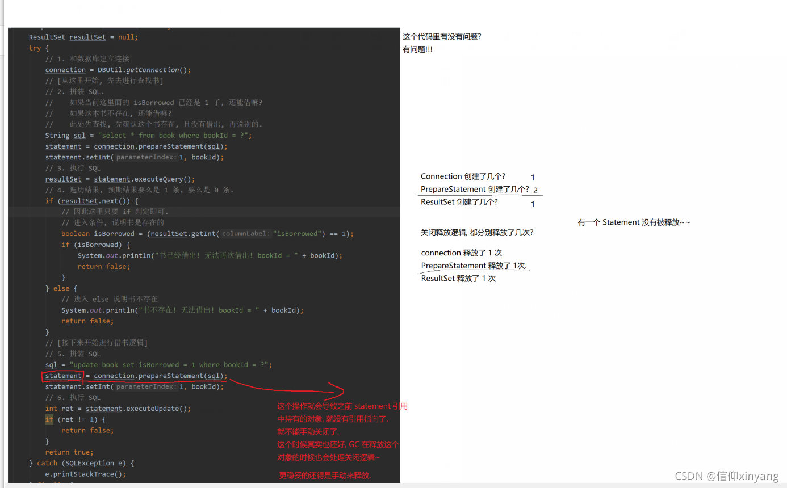Click the "return true;" statement
The width and height of the screenshot is (787, 488).
(x=69, y=452)
